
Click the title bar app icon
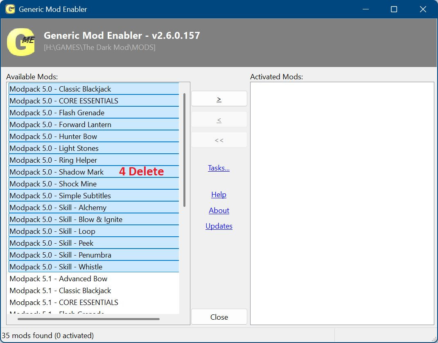coord(10,9)
